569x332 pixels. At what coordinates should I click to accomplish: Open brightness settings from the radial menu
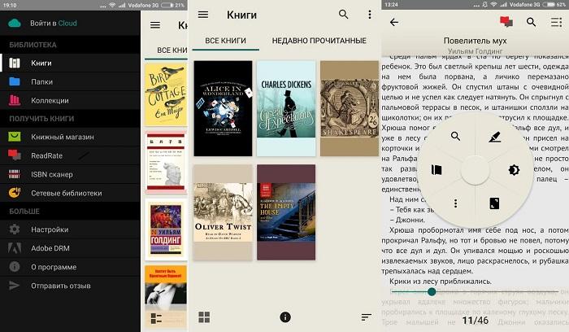tap(515, 170)
